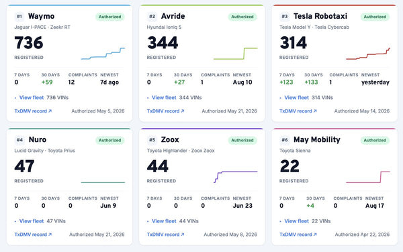Click the 314 registered count
This screenshot has width=403, height=252.
click(294, 42)
